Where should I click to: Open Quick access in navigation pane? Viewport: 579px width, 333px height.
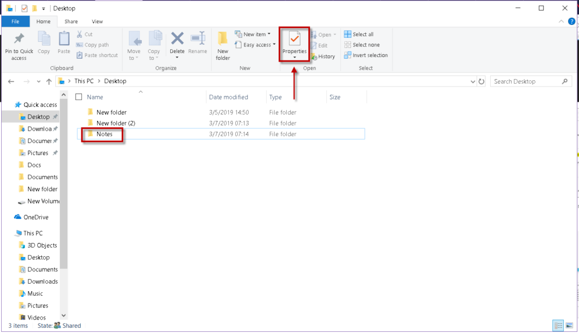36,105
